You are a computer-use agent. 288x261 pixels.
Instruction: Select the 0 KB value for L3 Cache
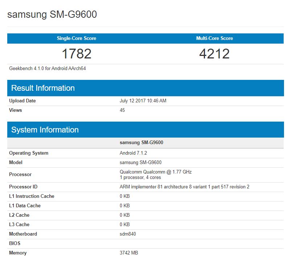[x=125, y=225]
